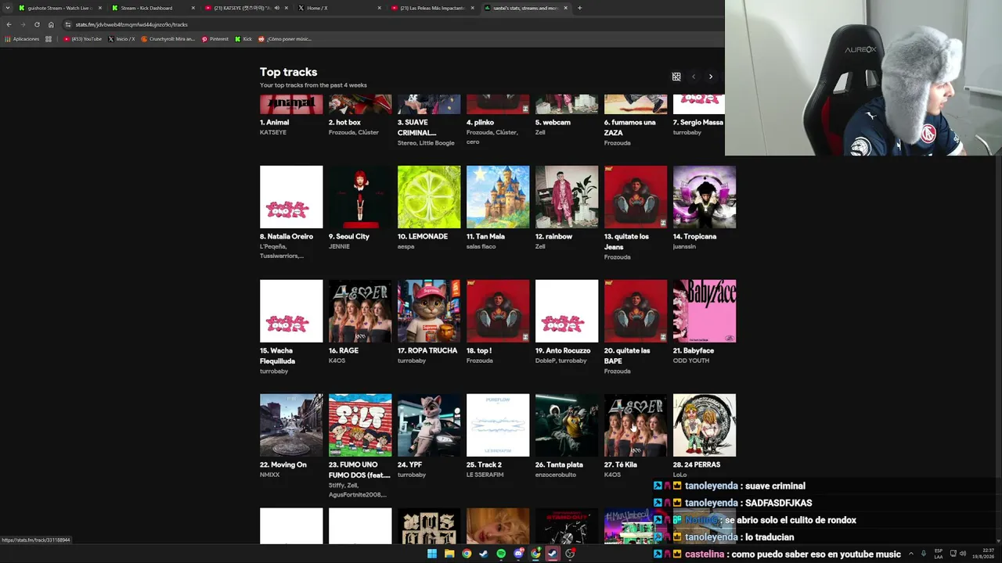Open the Track 2 LE SSERAFIM artwork
1002x563 pixels.
point(498,425)
